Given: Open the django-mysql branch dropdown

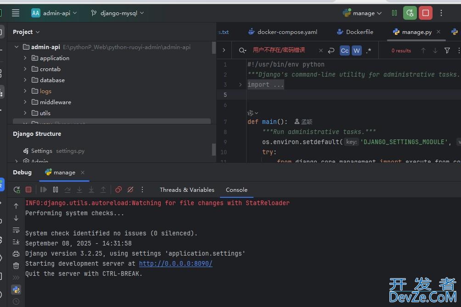Looking at the screenshot, I should pyautogui.click(x=118, y=13).
